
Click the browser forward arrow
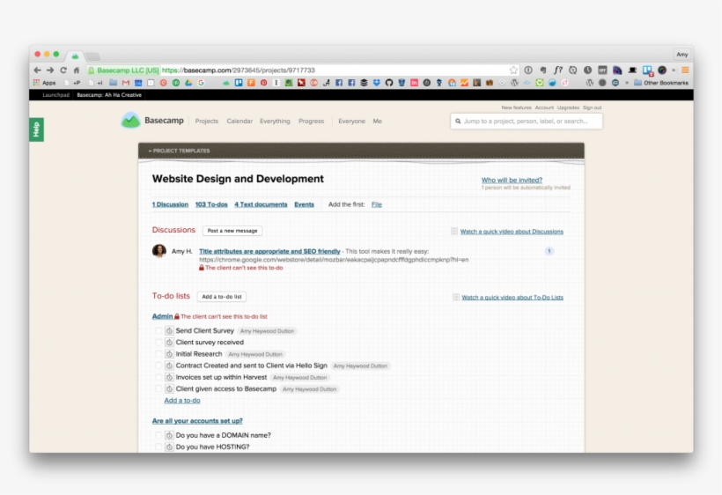tap(50, 70)
